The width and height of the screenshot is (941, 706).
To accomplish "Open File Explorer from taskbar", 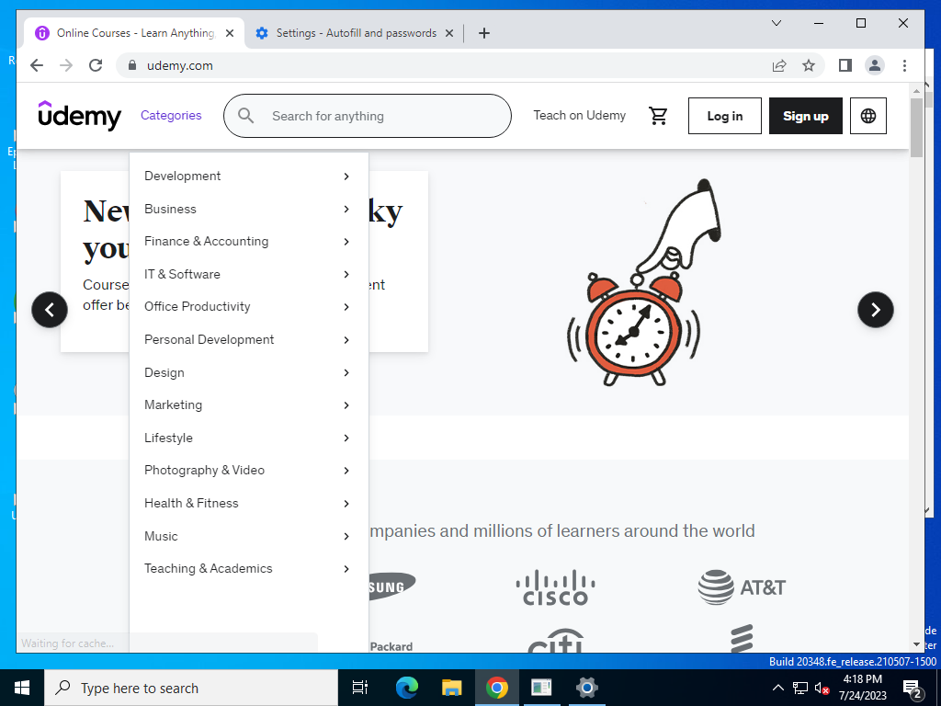I will coord(451,688).
